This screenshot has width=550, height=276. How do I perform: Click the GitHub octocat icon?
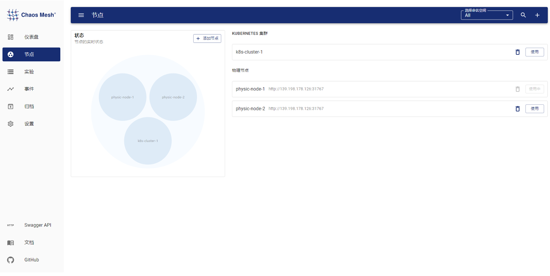click(x=11, y=260)
